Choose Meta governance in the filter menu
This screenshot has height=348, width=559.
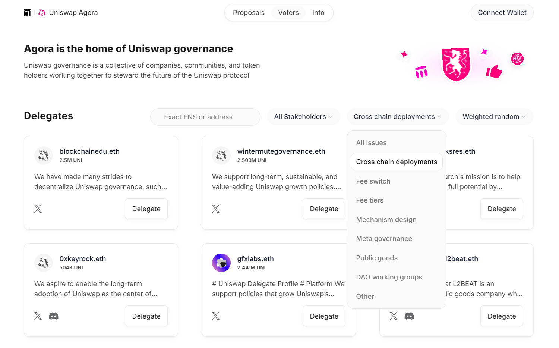[384, 239]
